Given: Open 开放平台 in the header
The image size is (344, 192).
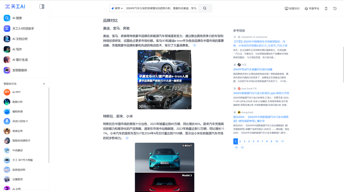Looking at the screenshot, I should (312, 9).
